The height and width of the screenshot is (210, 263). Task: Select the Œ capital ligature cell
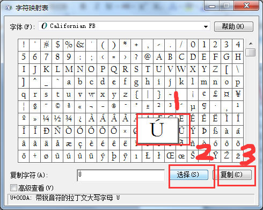click(x=170, y=156)
